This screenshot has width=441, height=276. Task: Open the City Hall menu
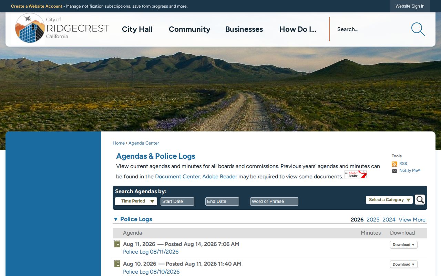point(137,29)
